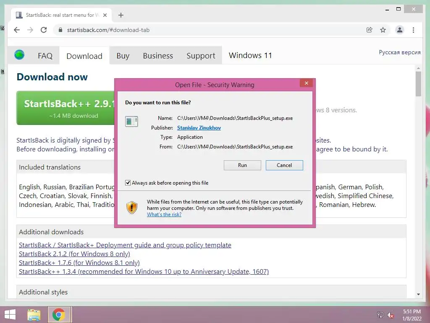
Task: Click the Name file path in dialog
Action: coord(235,118)
